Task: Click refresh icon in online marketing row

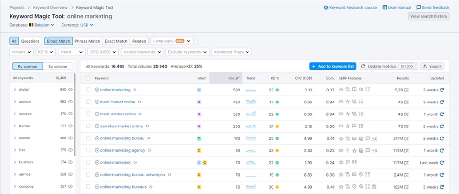Action: tap(442, 90)
